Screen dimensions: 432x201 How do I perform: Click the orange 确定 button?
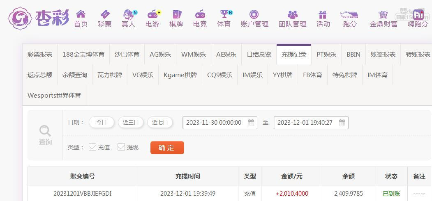[167, 148]
